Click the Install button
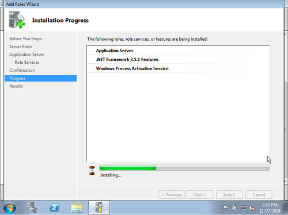 [x=229, y=195]
